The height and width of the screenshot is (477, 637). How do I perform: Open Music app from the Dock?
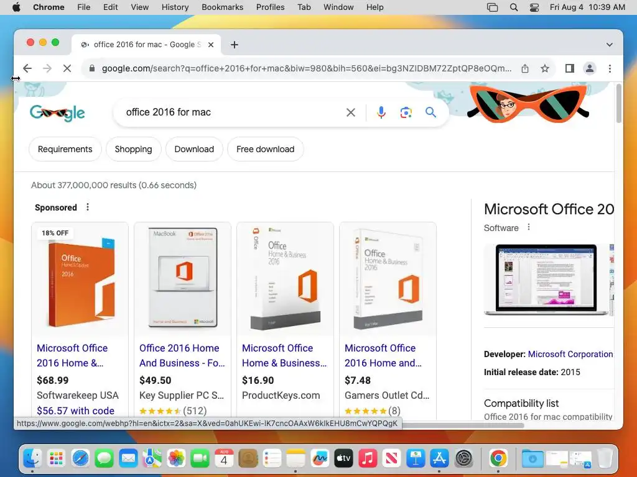point(367,458)
